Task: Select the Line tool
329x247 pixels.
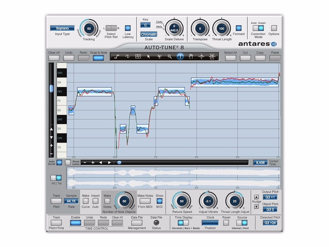Action: [x=117, y=57]
